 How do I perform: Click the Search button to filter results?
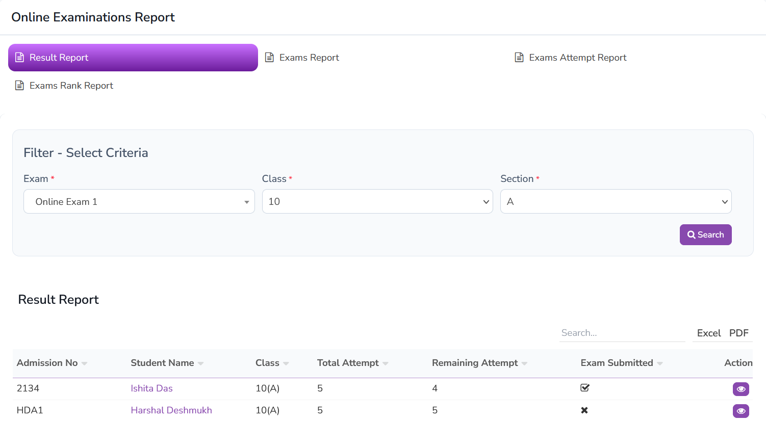click(706, 234)
